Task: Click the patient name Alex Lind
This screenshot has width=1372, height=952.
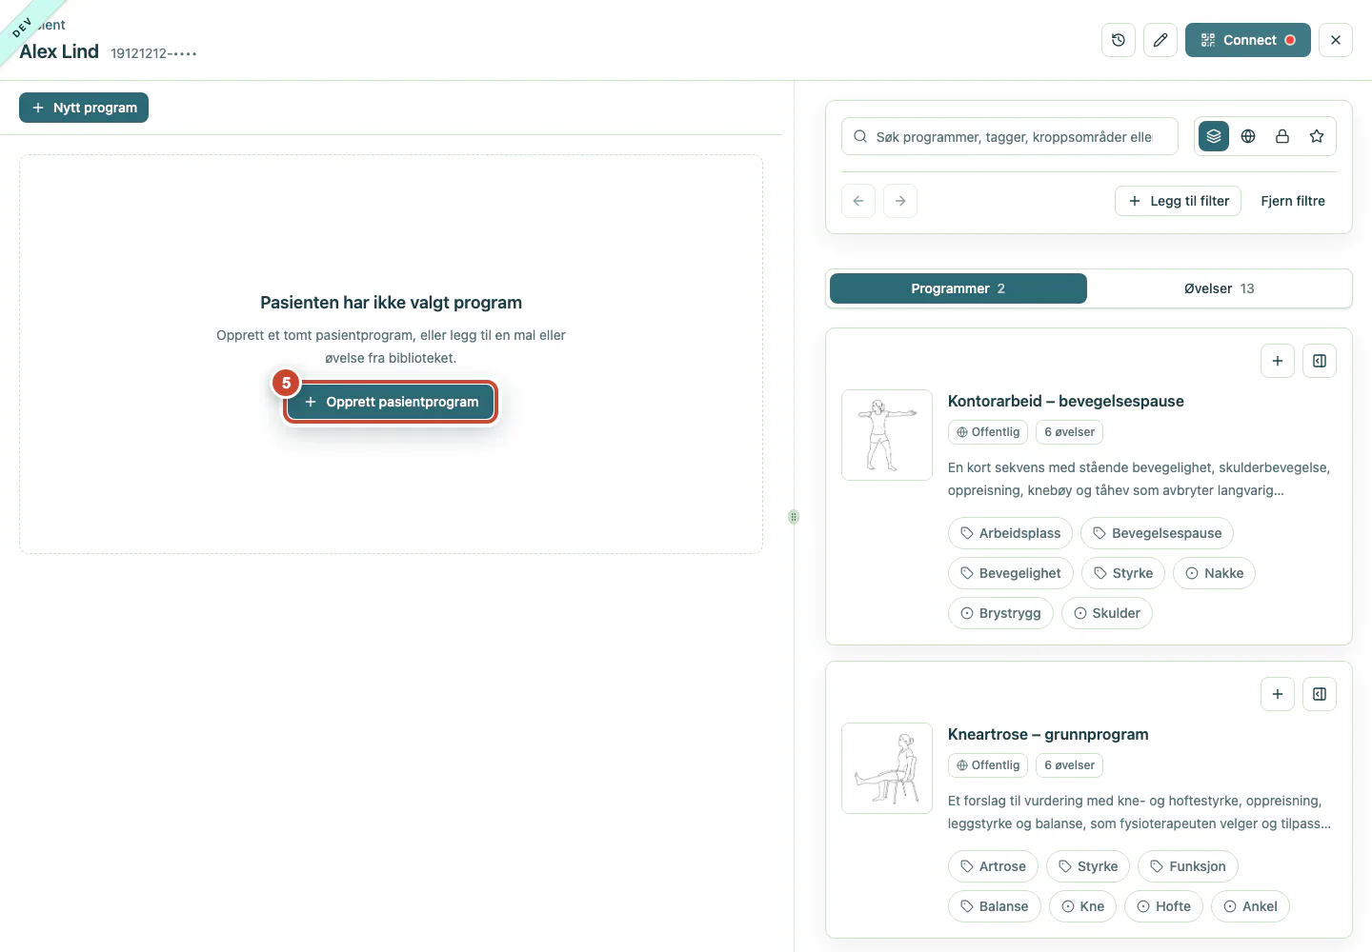Action: (x=59, y=51)
